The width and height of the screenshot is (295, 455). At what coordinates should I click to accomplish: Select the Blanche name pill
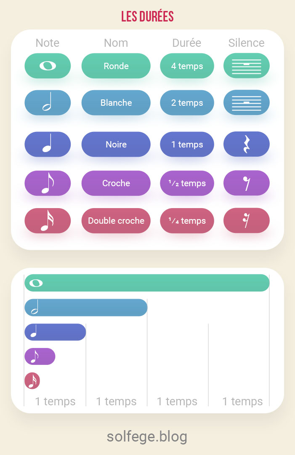pyautogui.click(x=116, y=103)
